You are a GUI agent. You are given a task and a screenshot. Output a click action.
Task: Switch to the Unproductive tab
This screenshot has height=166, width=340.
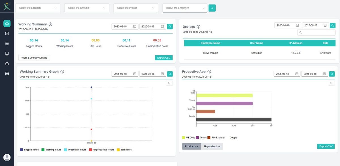coord(212,146)
